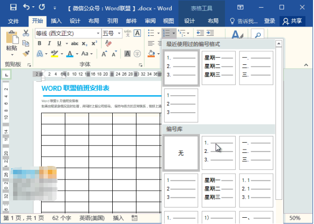Screen dimensions: 314x224
Task: Click the multilevel list icon
Action: pyautogui.click(x=182, y=33)
